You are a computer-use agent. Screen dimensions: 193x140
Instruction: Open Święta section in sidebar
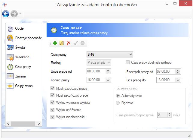20,48
